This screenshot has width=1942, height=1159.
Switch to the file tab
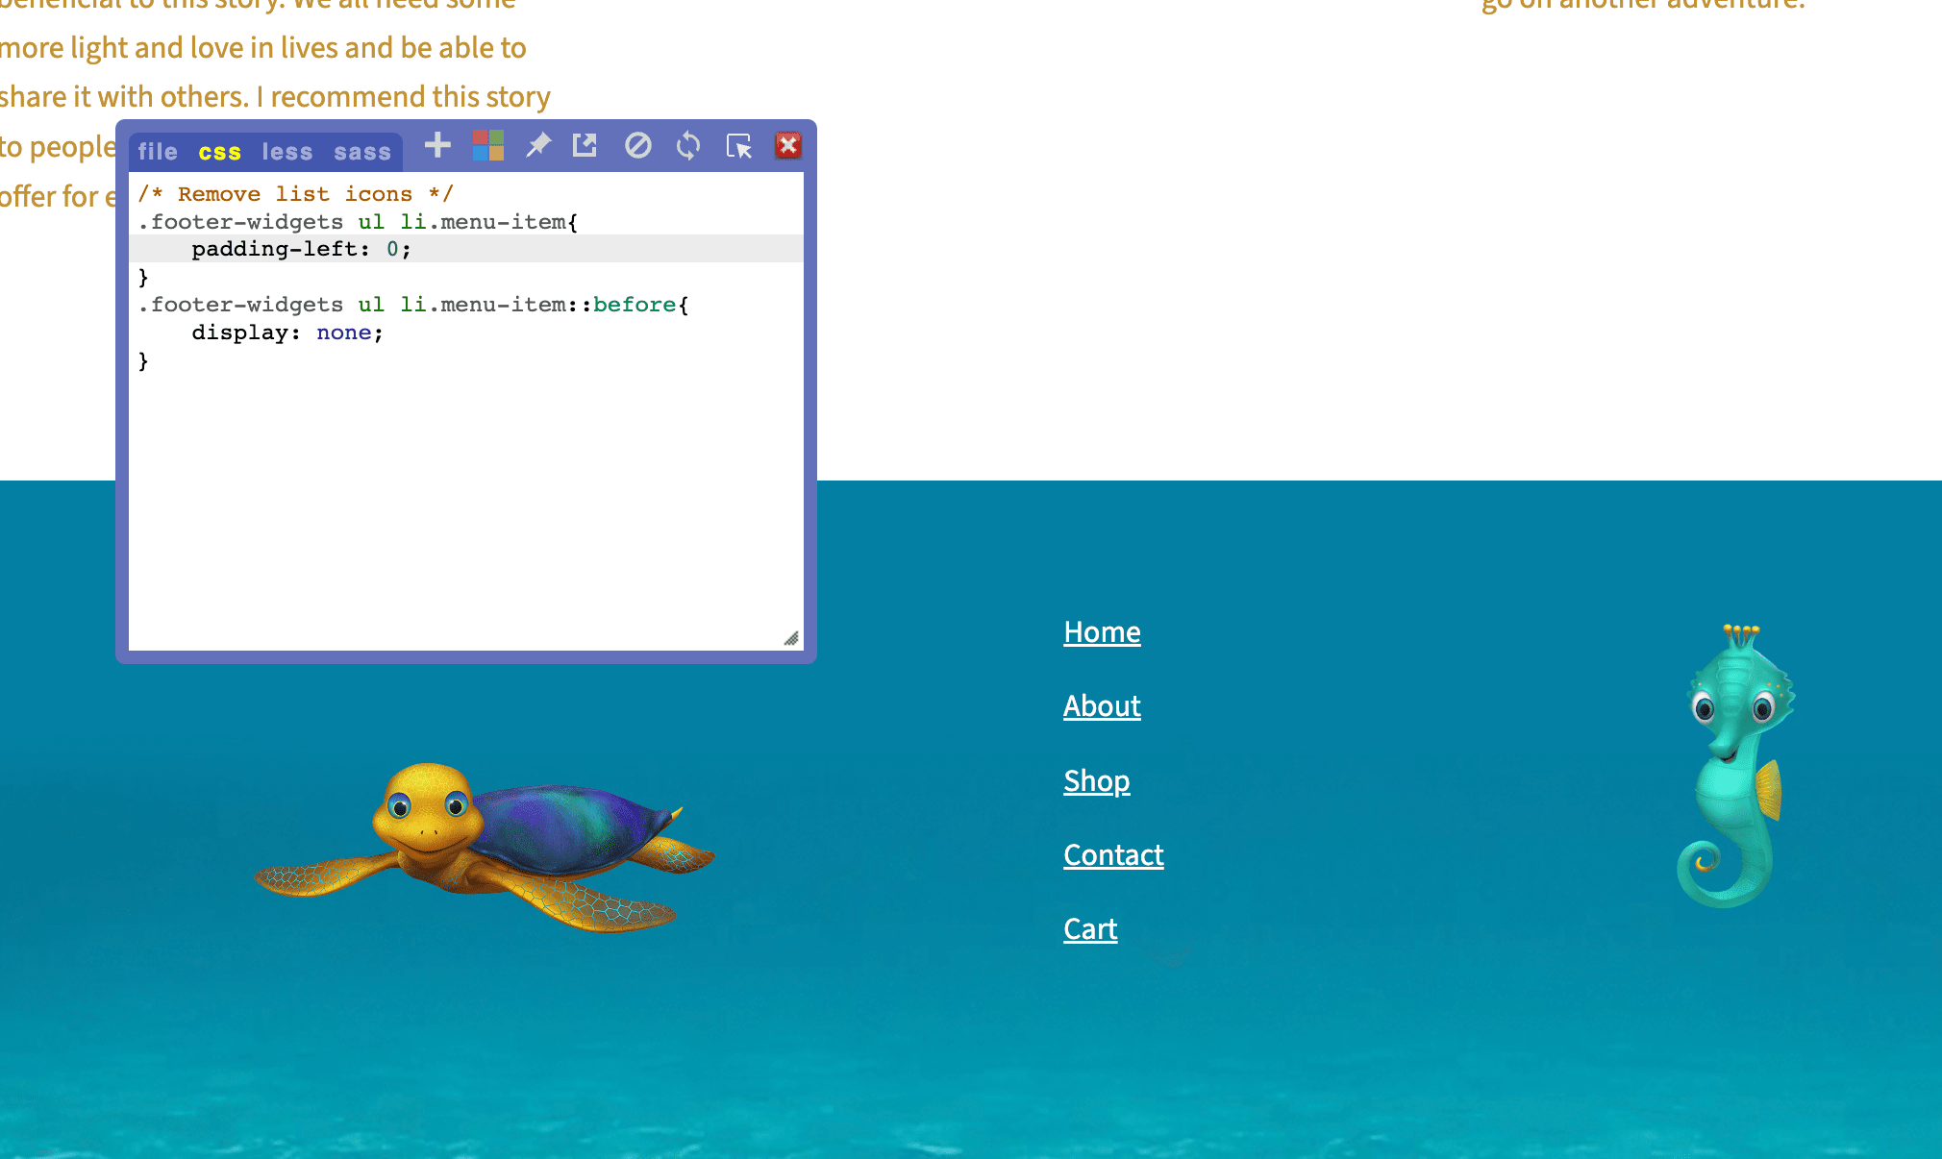(x=158, y=152)
